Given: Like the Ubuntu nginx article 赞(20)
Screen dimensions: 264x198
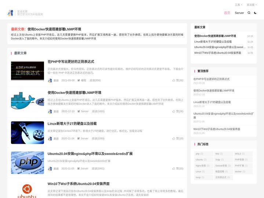Looking at the screenshot, I should 178,169.
